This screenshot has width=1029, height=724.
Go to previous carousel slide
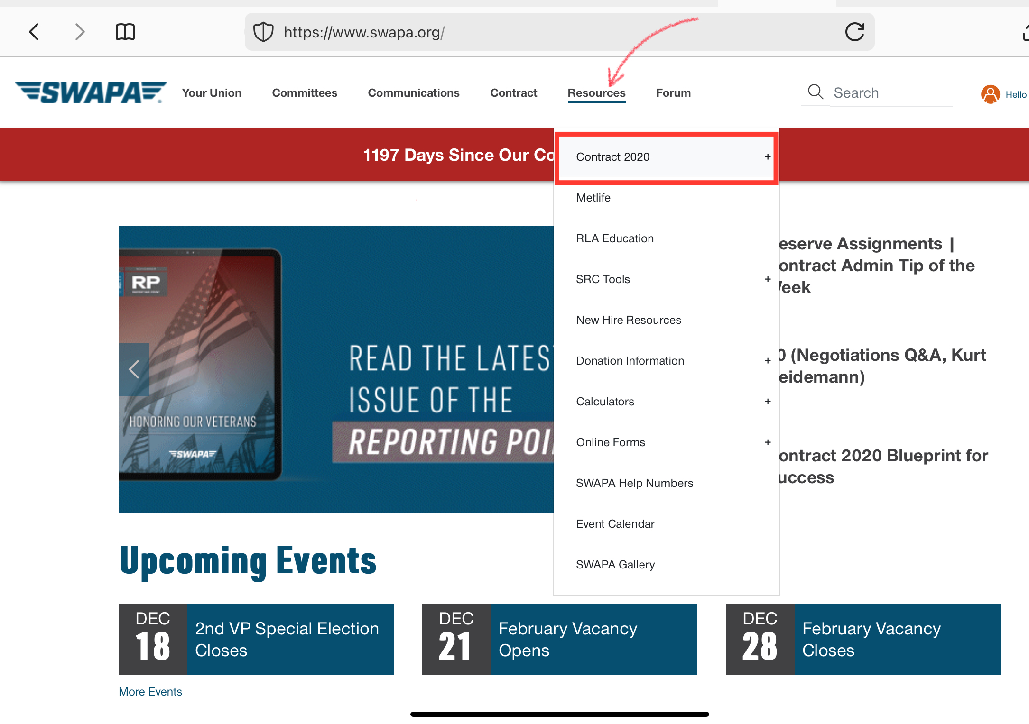[x=134, y=369]
